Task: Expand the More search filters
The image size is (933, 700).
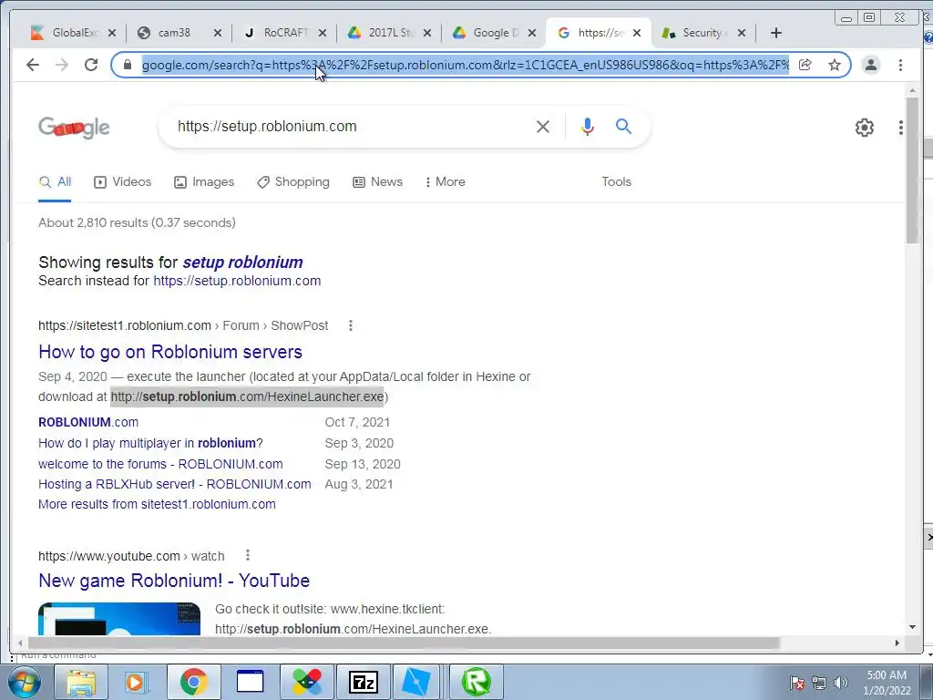Action: coord(445,182)
